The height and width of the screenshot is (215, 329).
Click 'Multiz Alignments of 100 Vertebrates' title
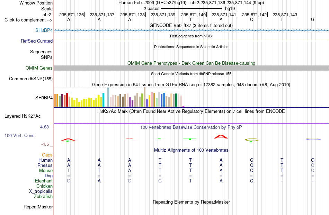point(191,150)
